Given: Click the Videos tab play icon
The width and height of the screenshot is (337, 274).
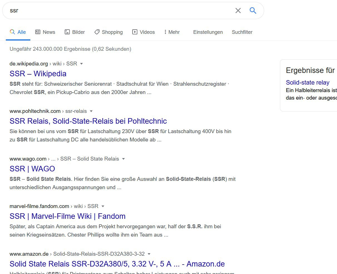Looking at the screenshot, I should pyautogui.click(x=135, y=32).
